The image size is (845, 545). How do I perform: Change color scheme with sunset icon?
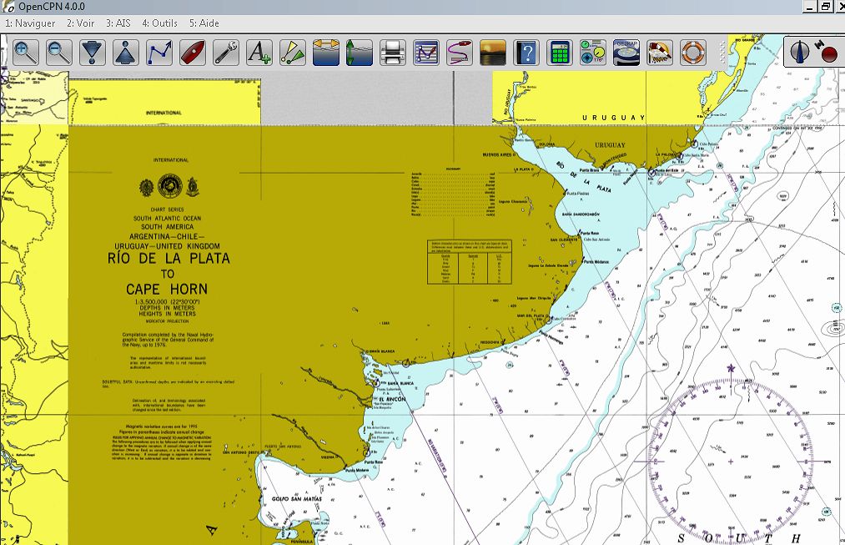click(x=493, y=53)
